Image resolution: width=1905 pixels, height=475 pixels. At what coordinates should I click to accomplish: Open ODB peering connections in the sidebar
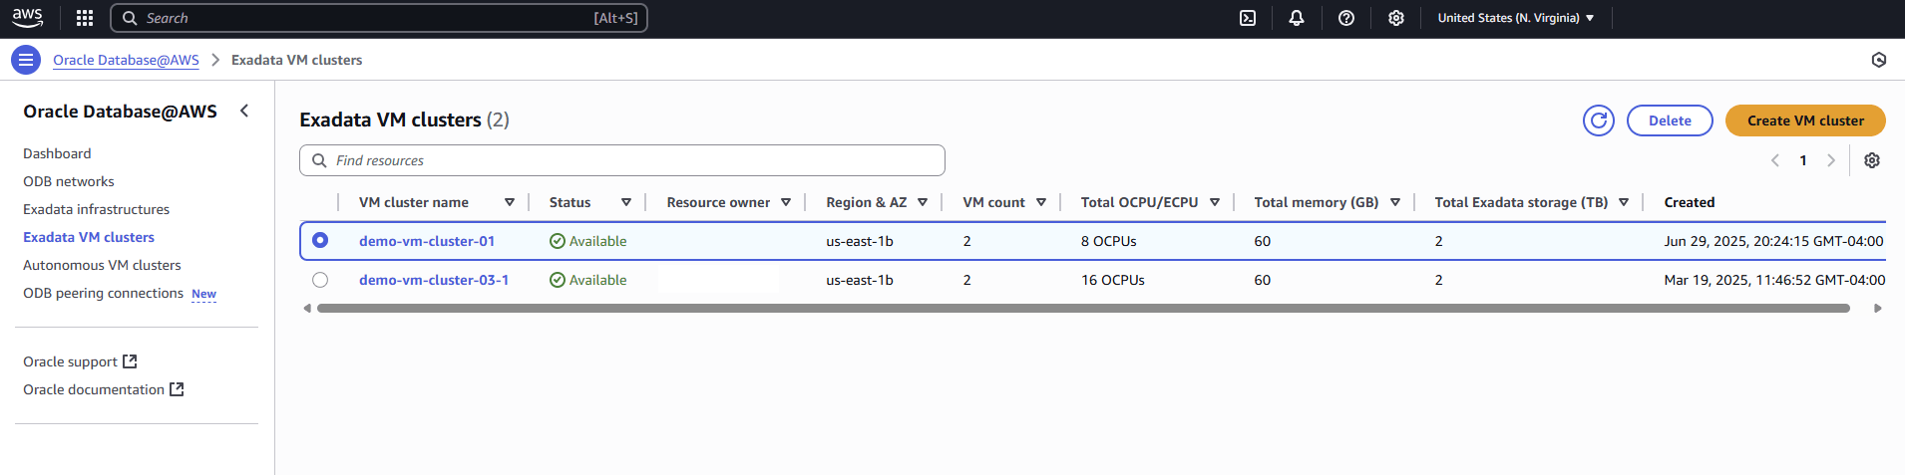tap(104, 293)
